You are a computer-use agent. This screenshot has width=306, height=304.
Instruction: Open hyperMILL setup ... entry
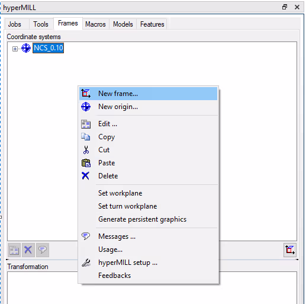point(148,263)
